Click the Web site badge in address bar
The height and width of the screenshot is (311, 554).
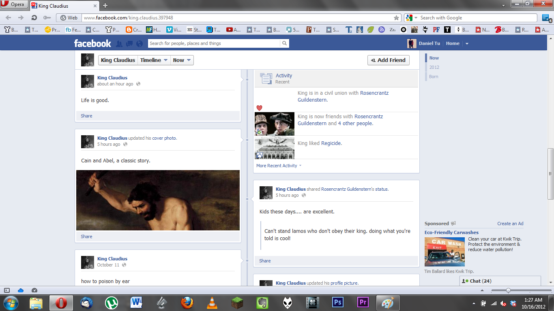[68, 18]
